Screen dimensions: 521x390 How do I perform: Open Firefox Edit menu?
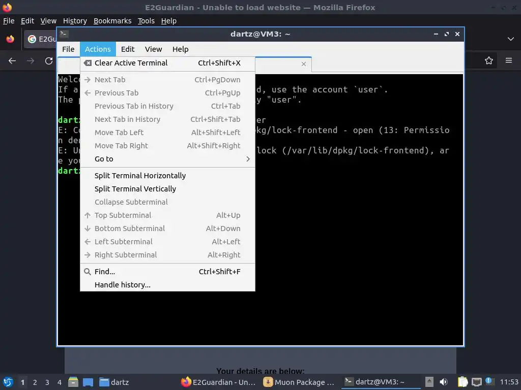27,21
